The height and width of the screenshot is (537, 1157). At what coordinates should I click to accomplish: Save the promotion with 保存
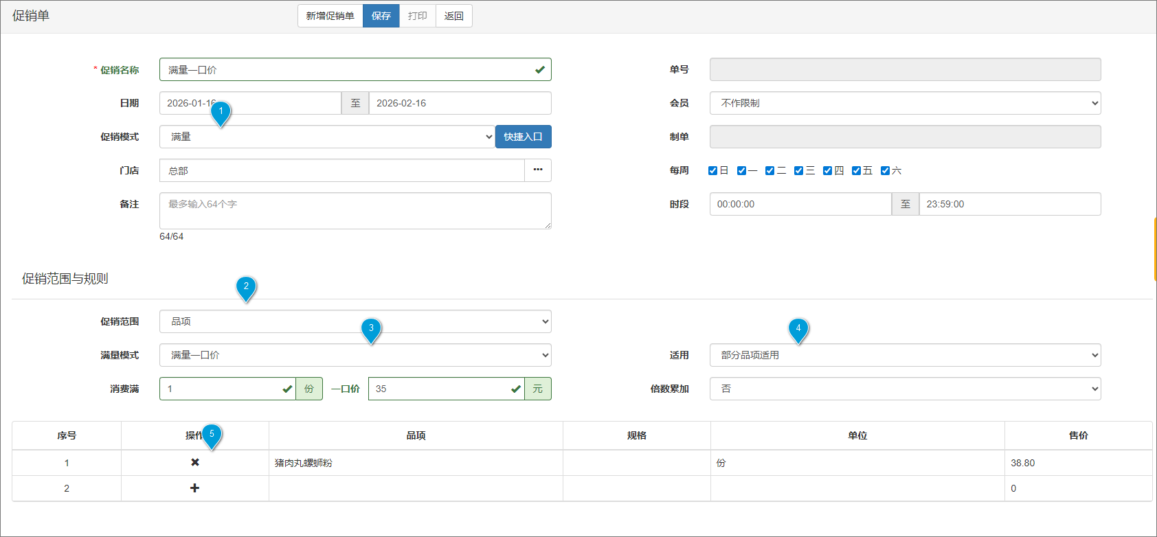(x=381, y=16)
